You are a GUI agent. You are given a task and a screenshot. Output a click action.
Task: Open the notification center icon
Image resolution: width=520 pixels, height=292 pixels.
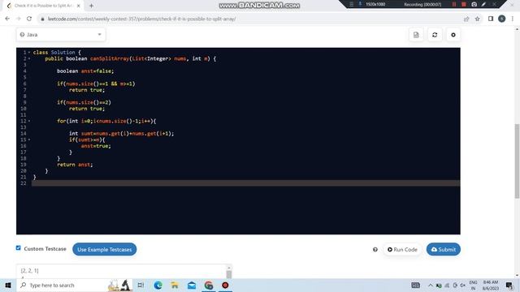click(509, 285)
